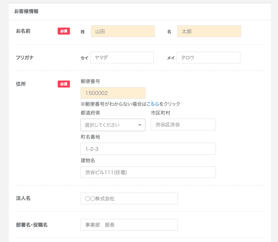Click the 法人名 label text
Image resolution: width=278 pixels, height=242 pixels.
[23, 198]
